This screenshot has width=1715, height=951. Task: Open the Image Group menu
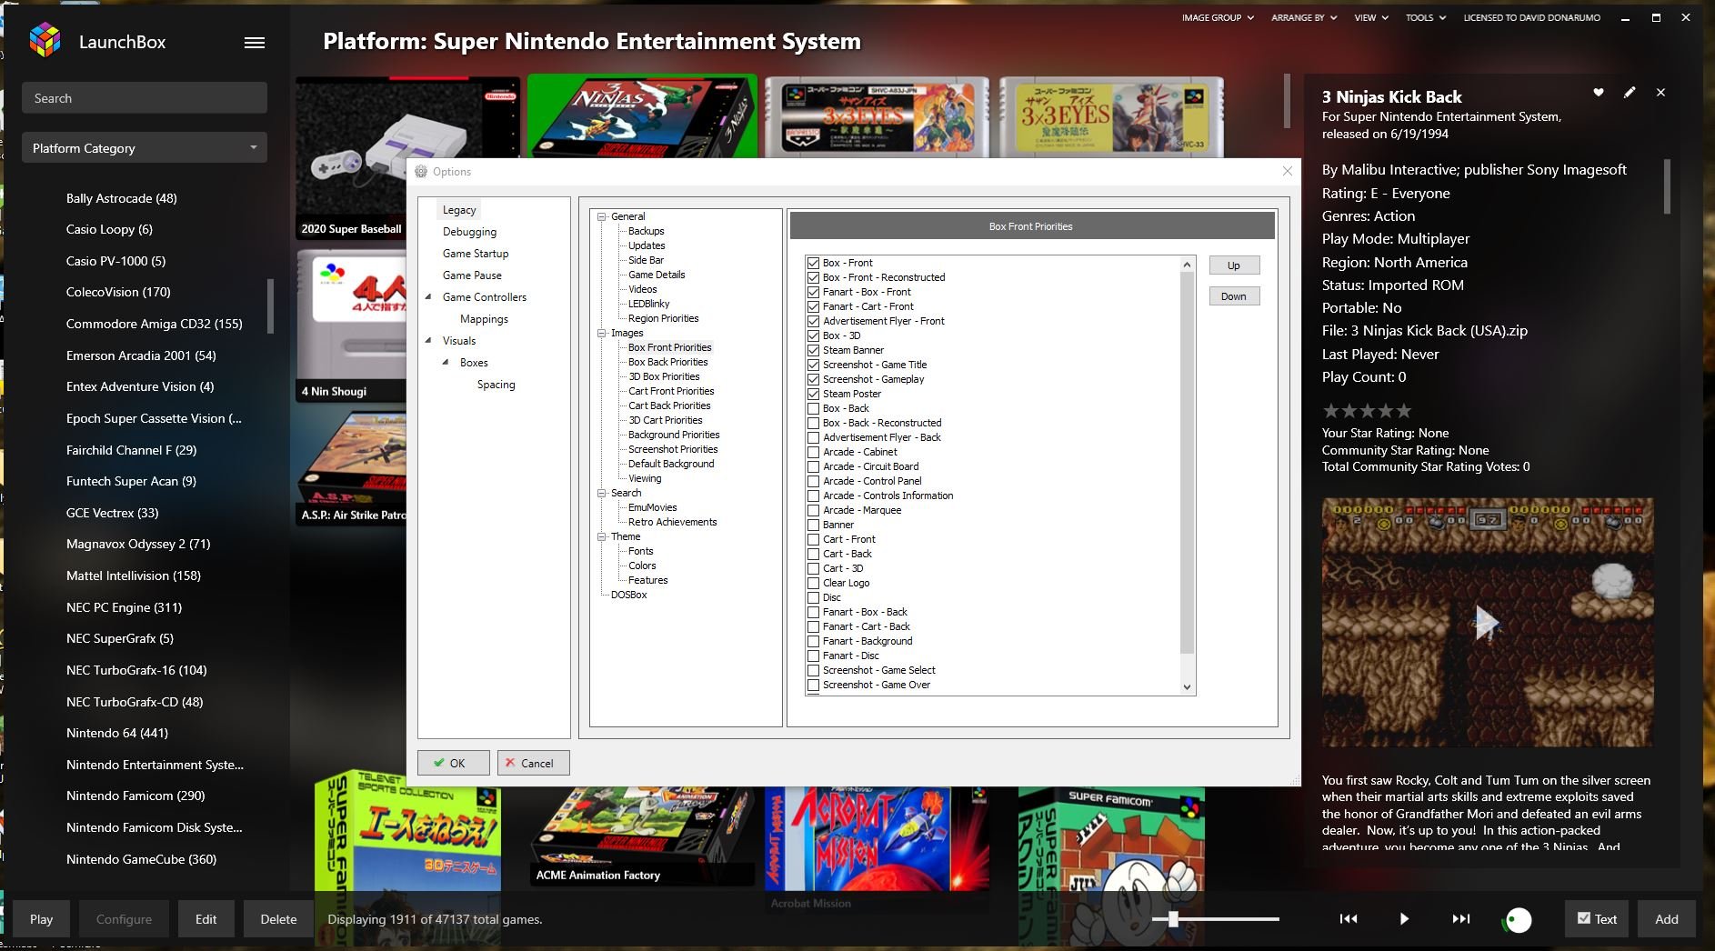(x=1218, y=17)
